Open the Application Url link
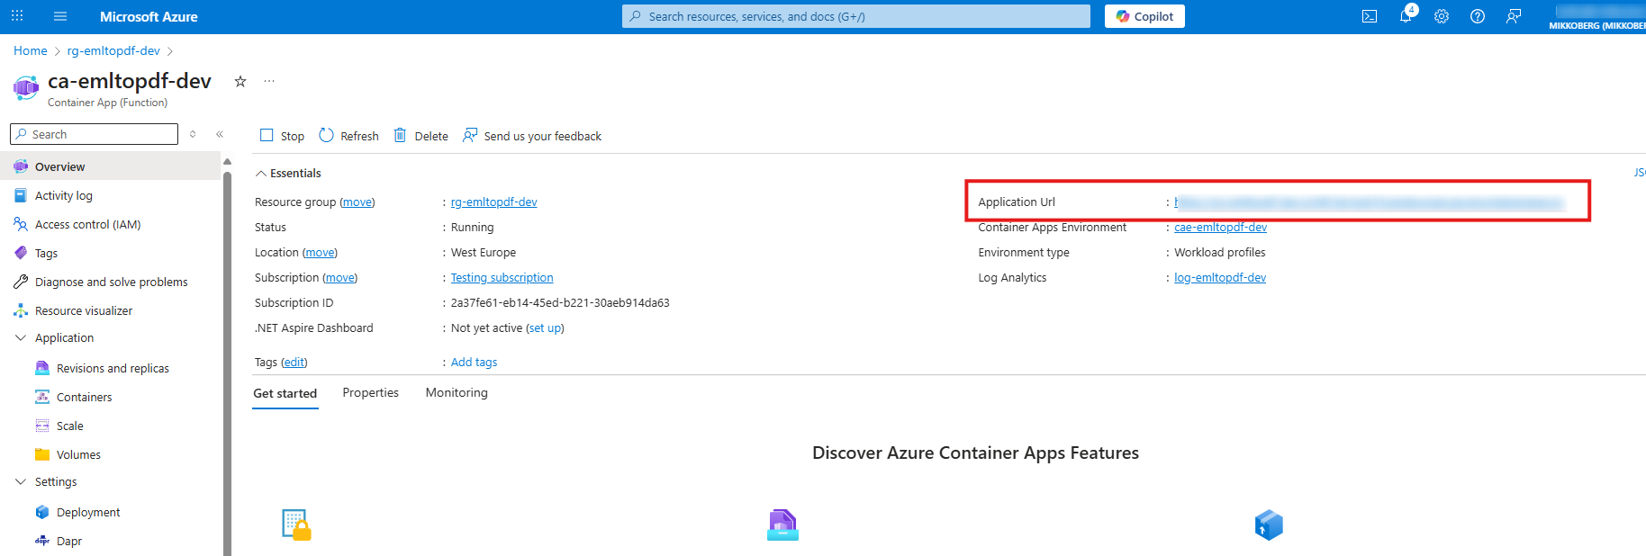 click(1369, 202)
